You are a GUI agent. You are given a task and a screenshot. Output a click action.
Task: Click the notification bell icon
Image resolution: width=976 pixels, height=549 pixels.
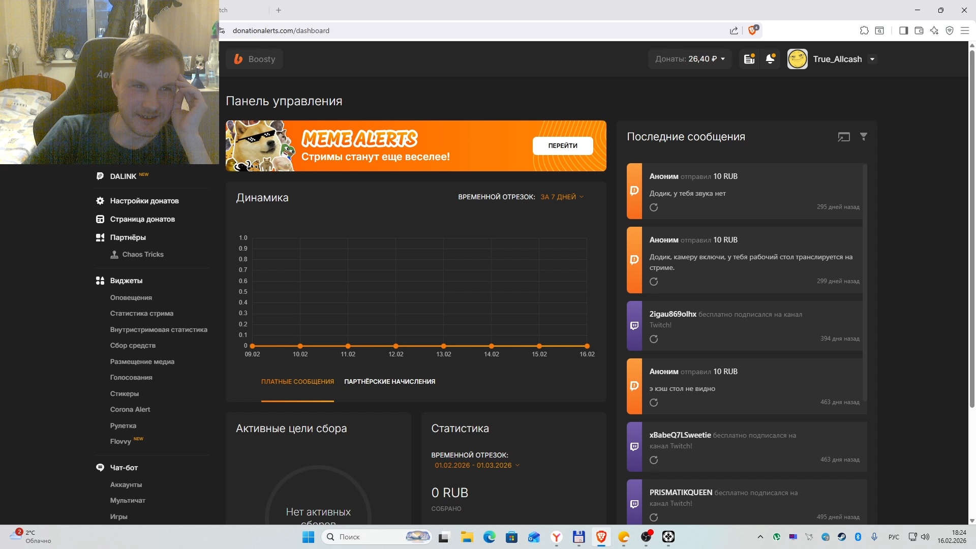(770, 59)
